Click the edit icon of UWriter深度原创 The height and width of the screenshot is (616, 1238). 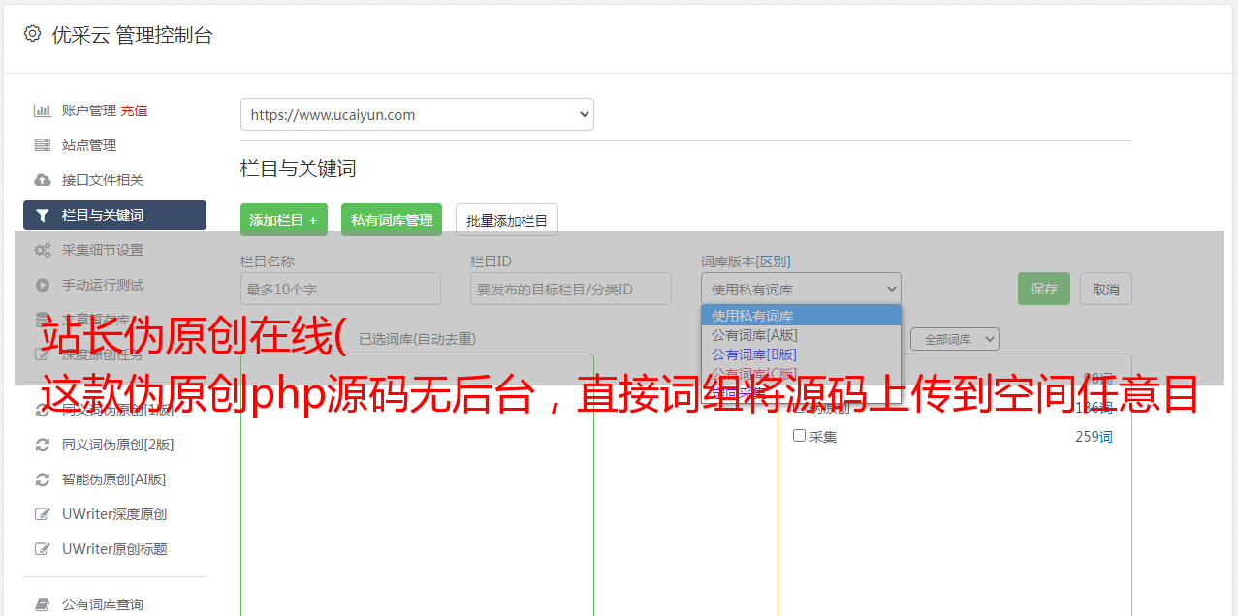(42, 514)
